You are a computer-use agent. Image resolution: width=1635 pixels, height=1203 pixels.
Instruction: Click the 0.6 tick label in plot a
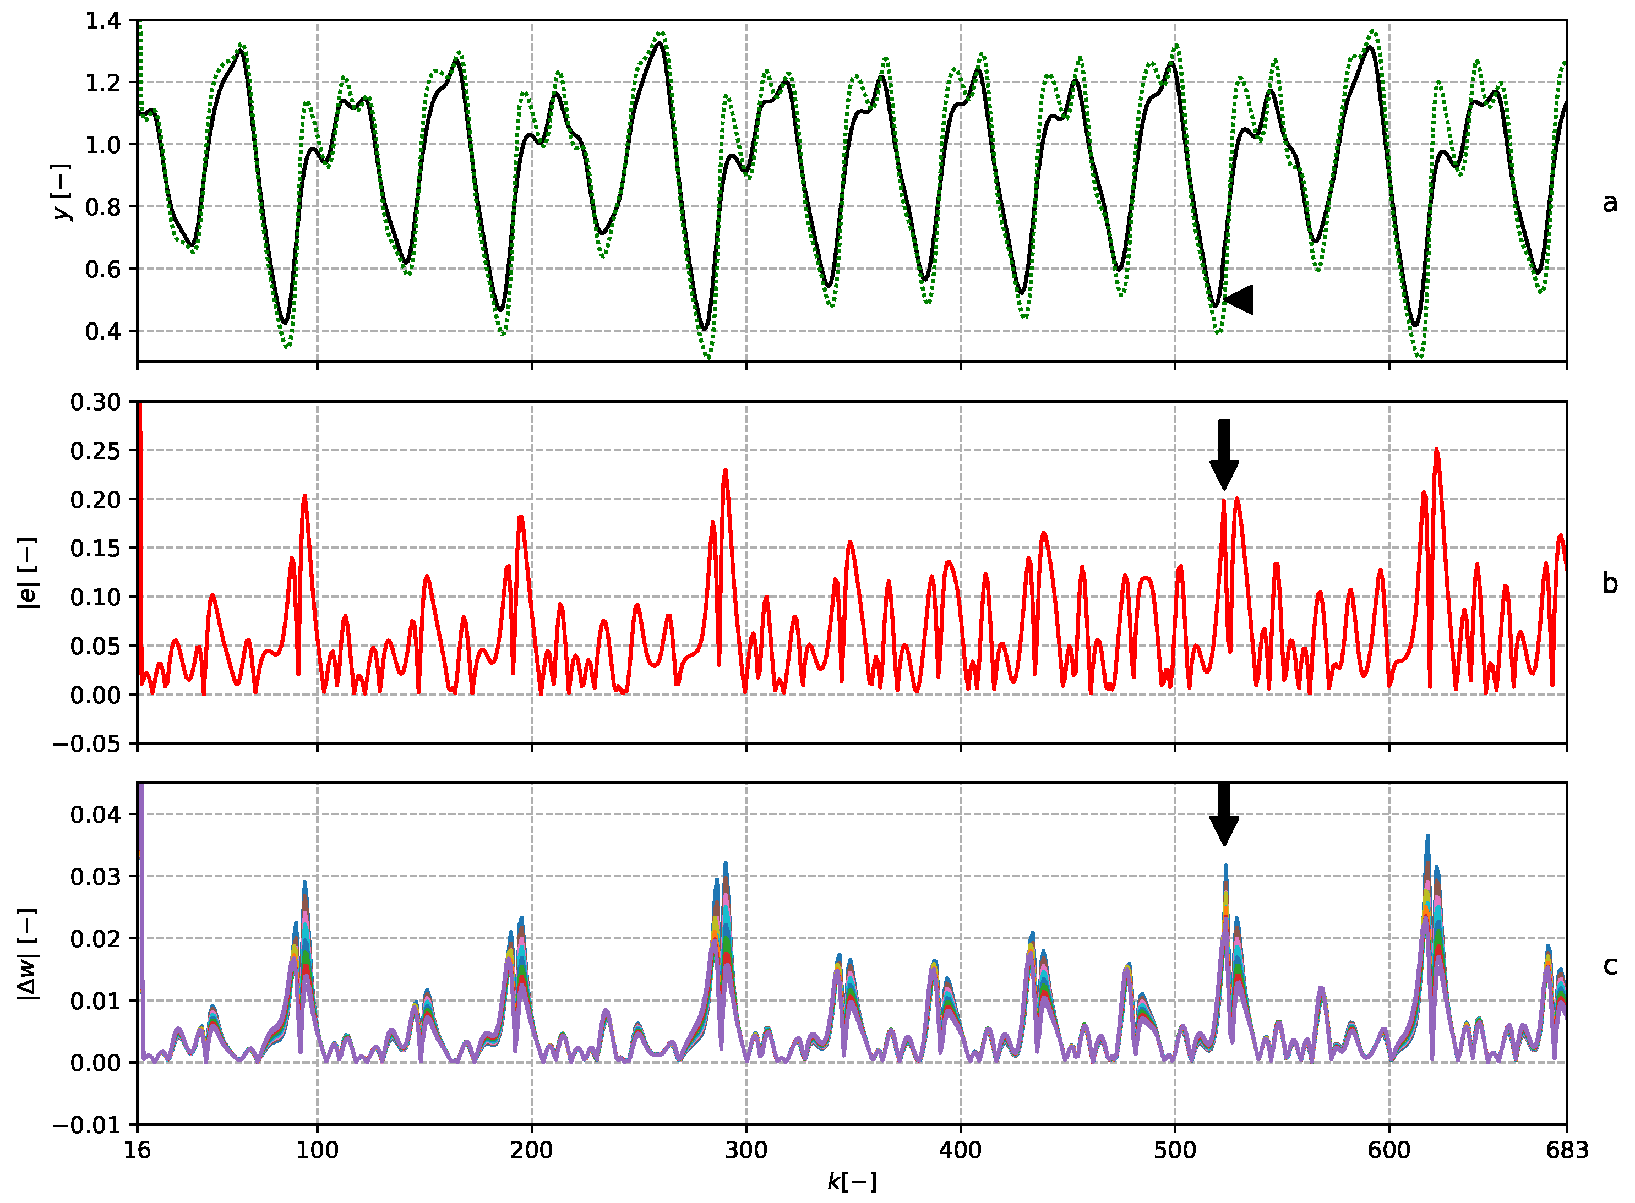tap(103, 270)
